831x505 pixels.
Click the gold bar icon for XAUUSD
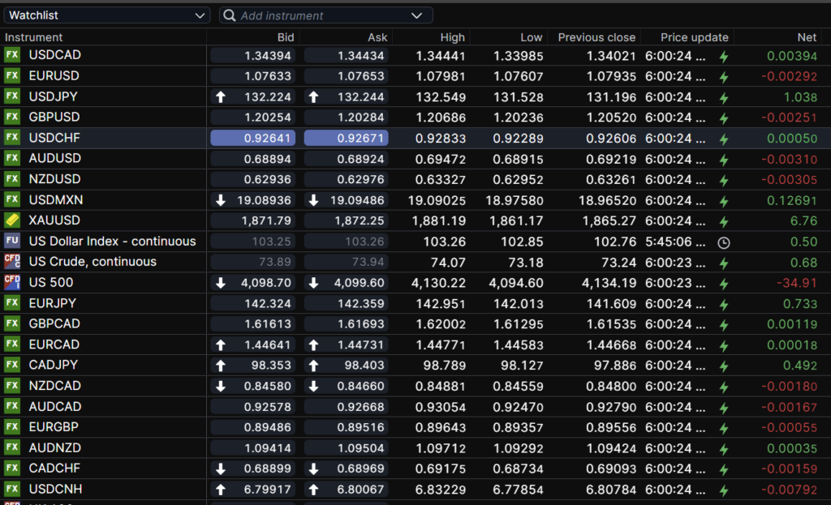click(x=12, y=220)
